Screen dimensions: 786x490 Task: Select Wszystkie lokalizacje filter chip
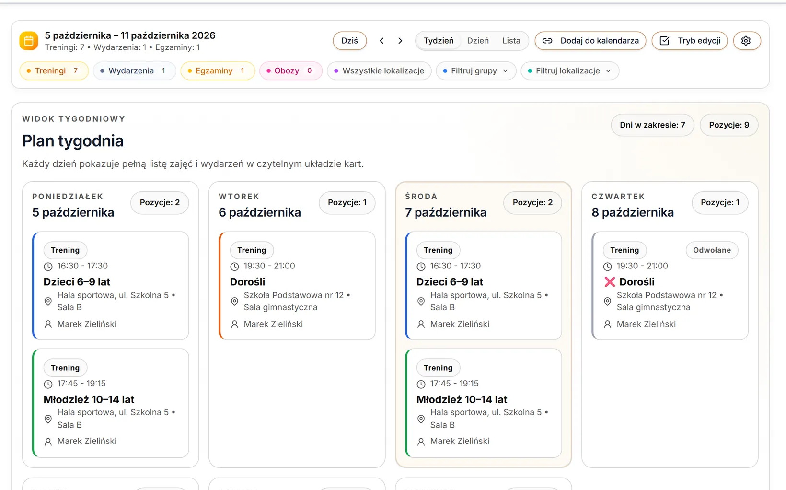pos(379,71)
